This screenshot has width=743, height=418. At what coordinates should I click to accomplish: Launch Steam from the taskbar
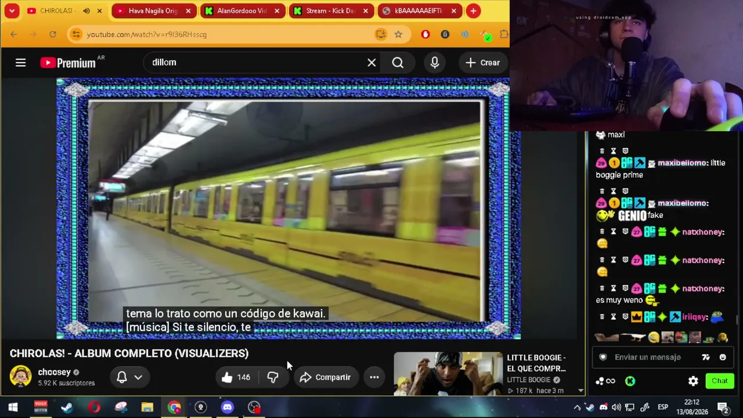click(67, 407)
